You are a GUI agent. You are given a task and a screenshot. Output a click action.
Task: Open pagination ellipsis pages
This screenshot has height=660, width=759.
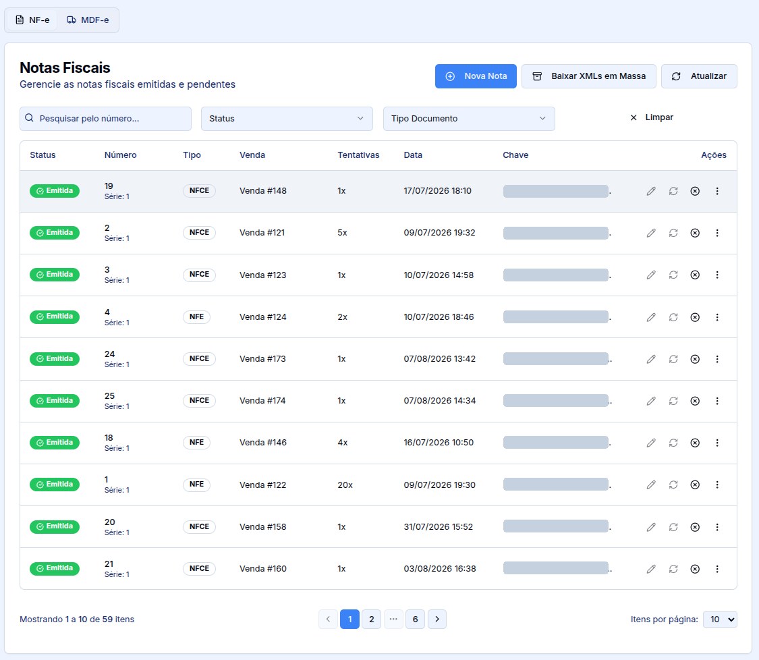pyautogui.click(x=393, y=620)
